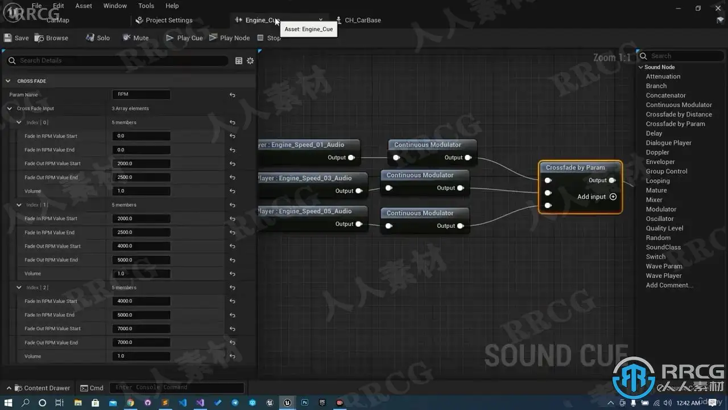The height and width of the screenshot is (410, 728).
Task: Open property matrix grid view icon
Action: coord(239,61)
